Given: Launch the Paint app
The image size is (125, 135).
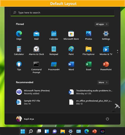Looking at the screenshot, I should click(71, 51).
